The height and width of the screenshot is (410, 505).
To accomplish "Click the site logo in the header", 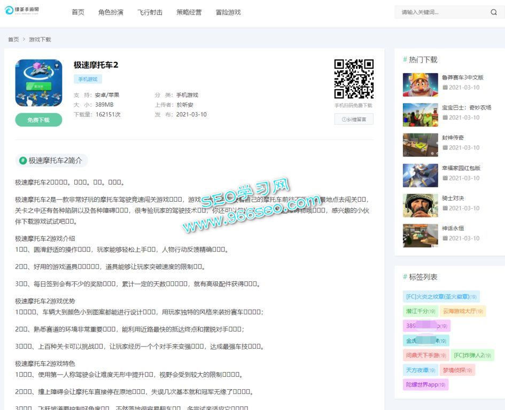I will 22,10.
